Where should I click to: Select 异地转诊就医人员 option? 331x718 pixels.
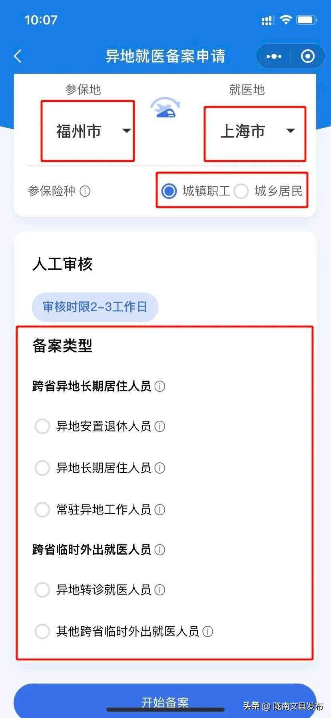42,590
